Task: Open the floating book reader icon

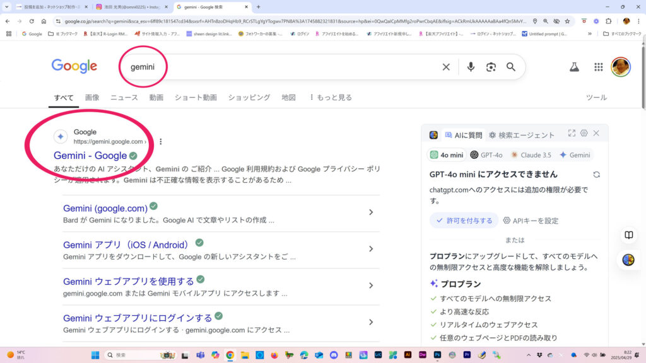Action: (x=628, y=235)
